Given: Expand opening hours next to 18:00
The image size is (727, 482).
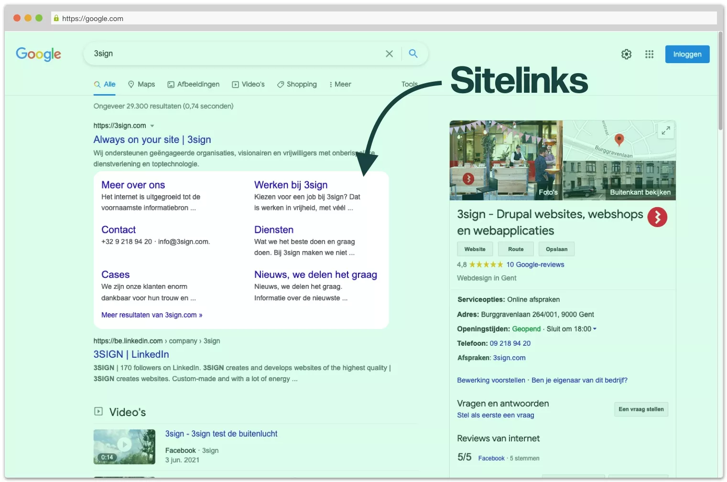Looking at the screenshot, I should point(595,329).
